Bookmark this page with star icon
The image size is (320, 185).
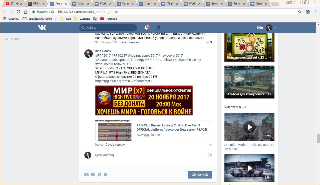point(300,12)
